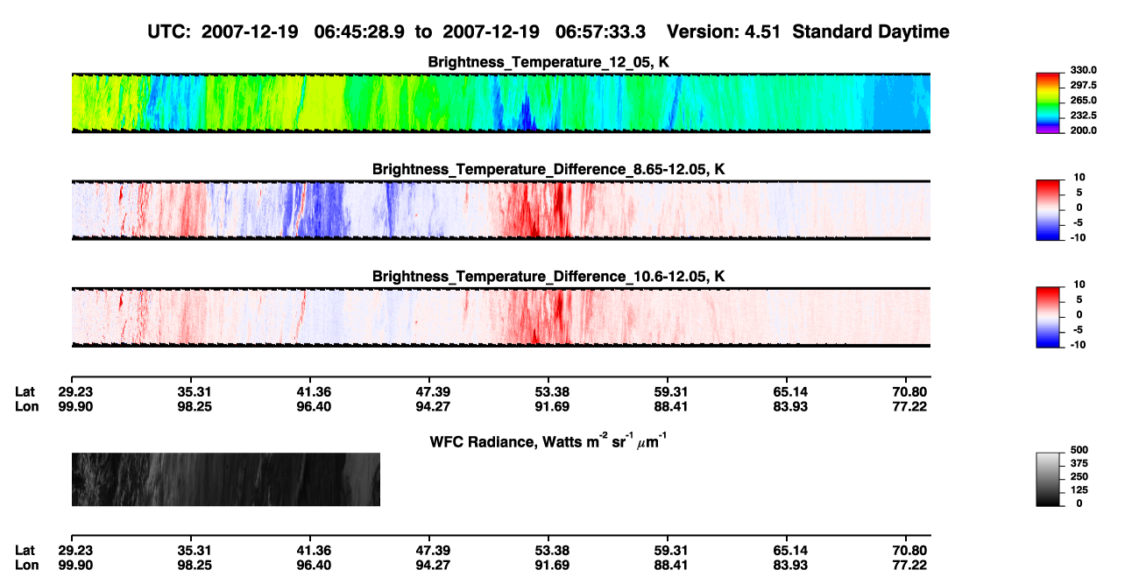Click longitude '94.27' below the WFC Radiance strip

434,565
